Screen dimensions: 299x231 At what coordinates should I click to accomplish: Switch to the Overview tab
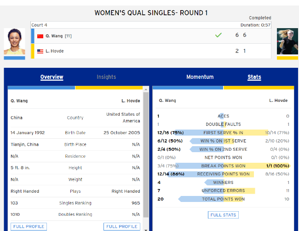pos(52,77)
